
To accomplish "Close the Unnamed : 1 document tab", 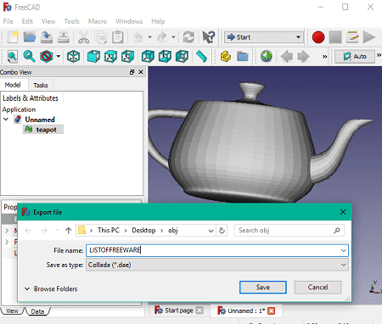I will [x=271, y=310].
